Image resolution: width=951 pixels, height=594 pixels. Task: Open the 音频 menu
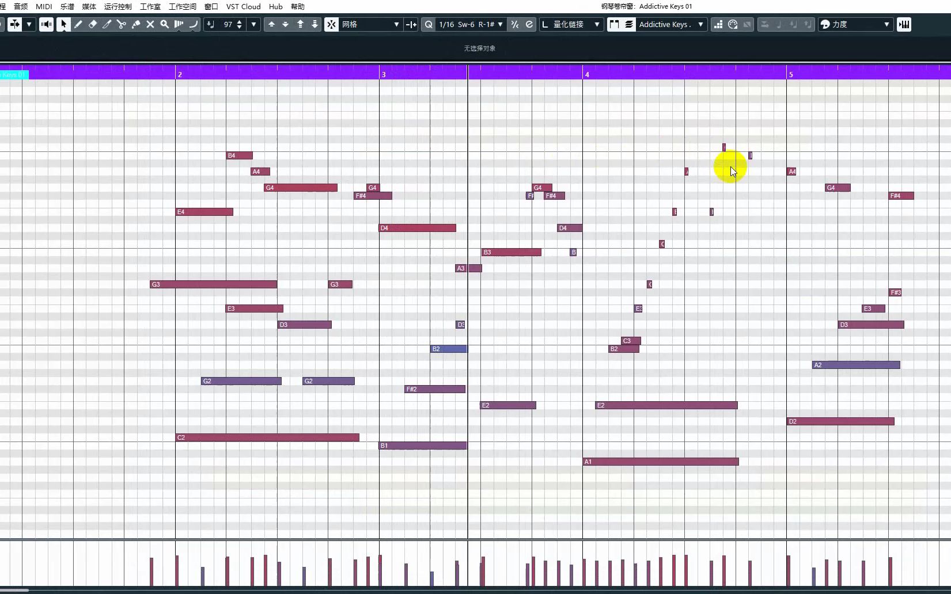(x=21, y=6)
